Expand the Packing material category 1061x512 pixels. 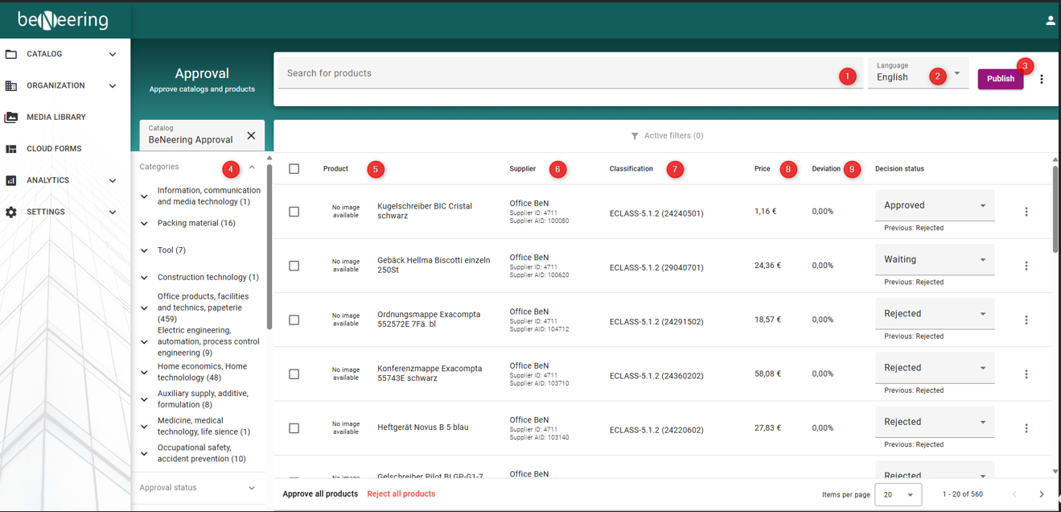click(145, 224)
